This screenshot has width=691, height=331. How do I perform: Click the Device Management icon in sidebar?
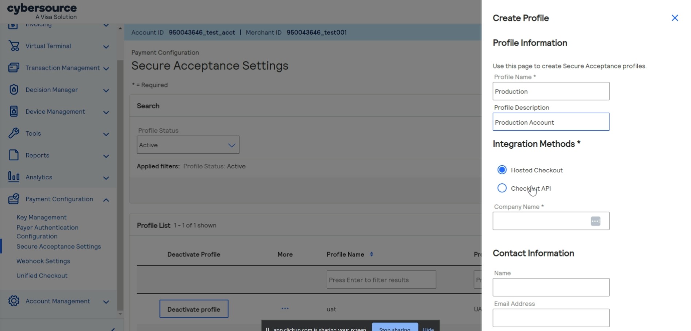pos(14,112)
